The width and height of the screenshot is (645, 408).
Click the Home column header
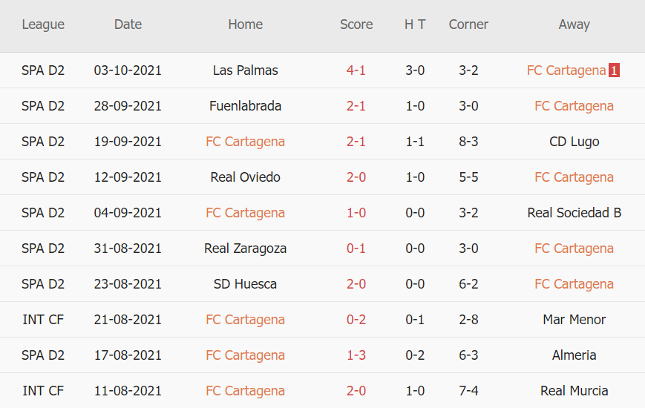tap(245, 24)
